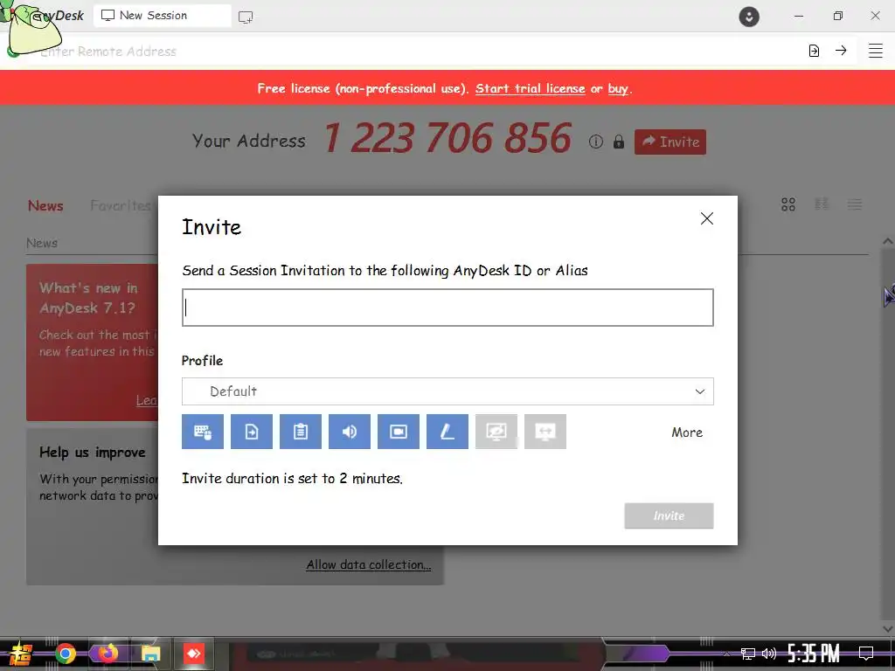Toggle the audio sound permission icon
The image size is (895, 671).
(x=350, y=432)
